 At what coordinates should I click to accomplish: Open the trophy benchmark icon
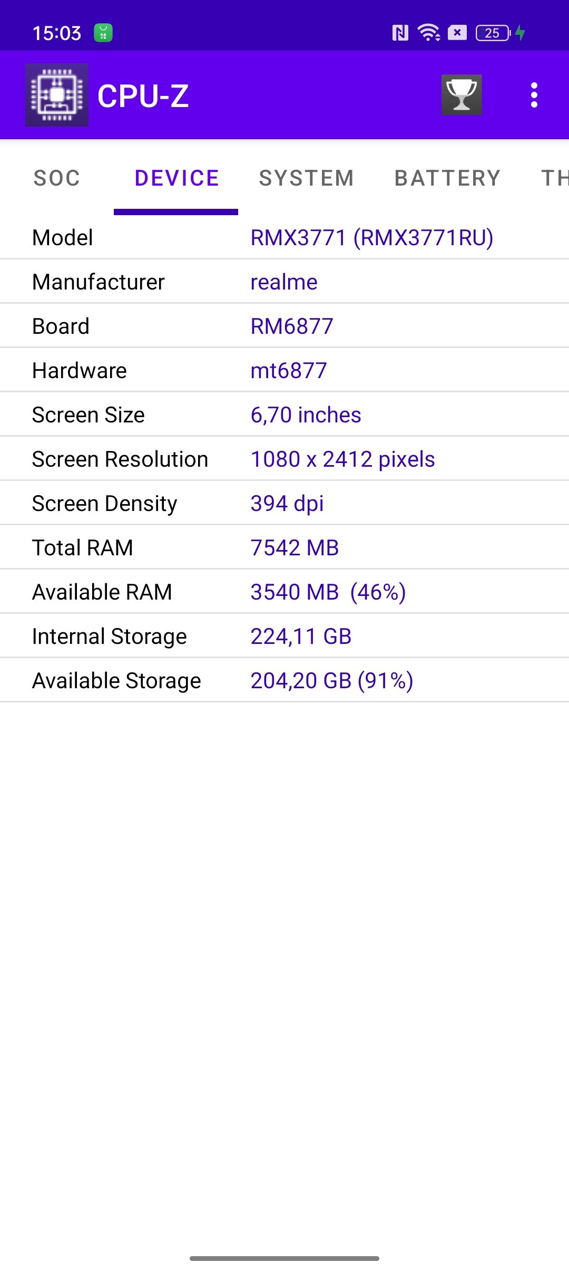pyautogui.click(x=462, y=95)
